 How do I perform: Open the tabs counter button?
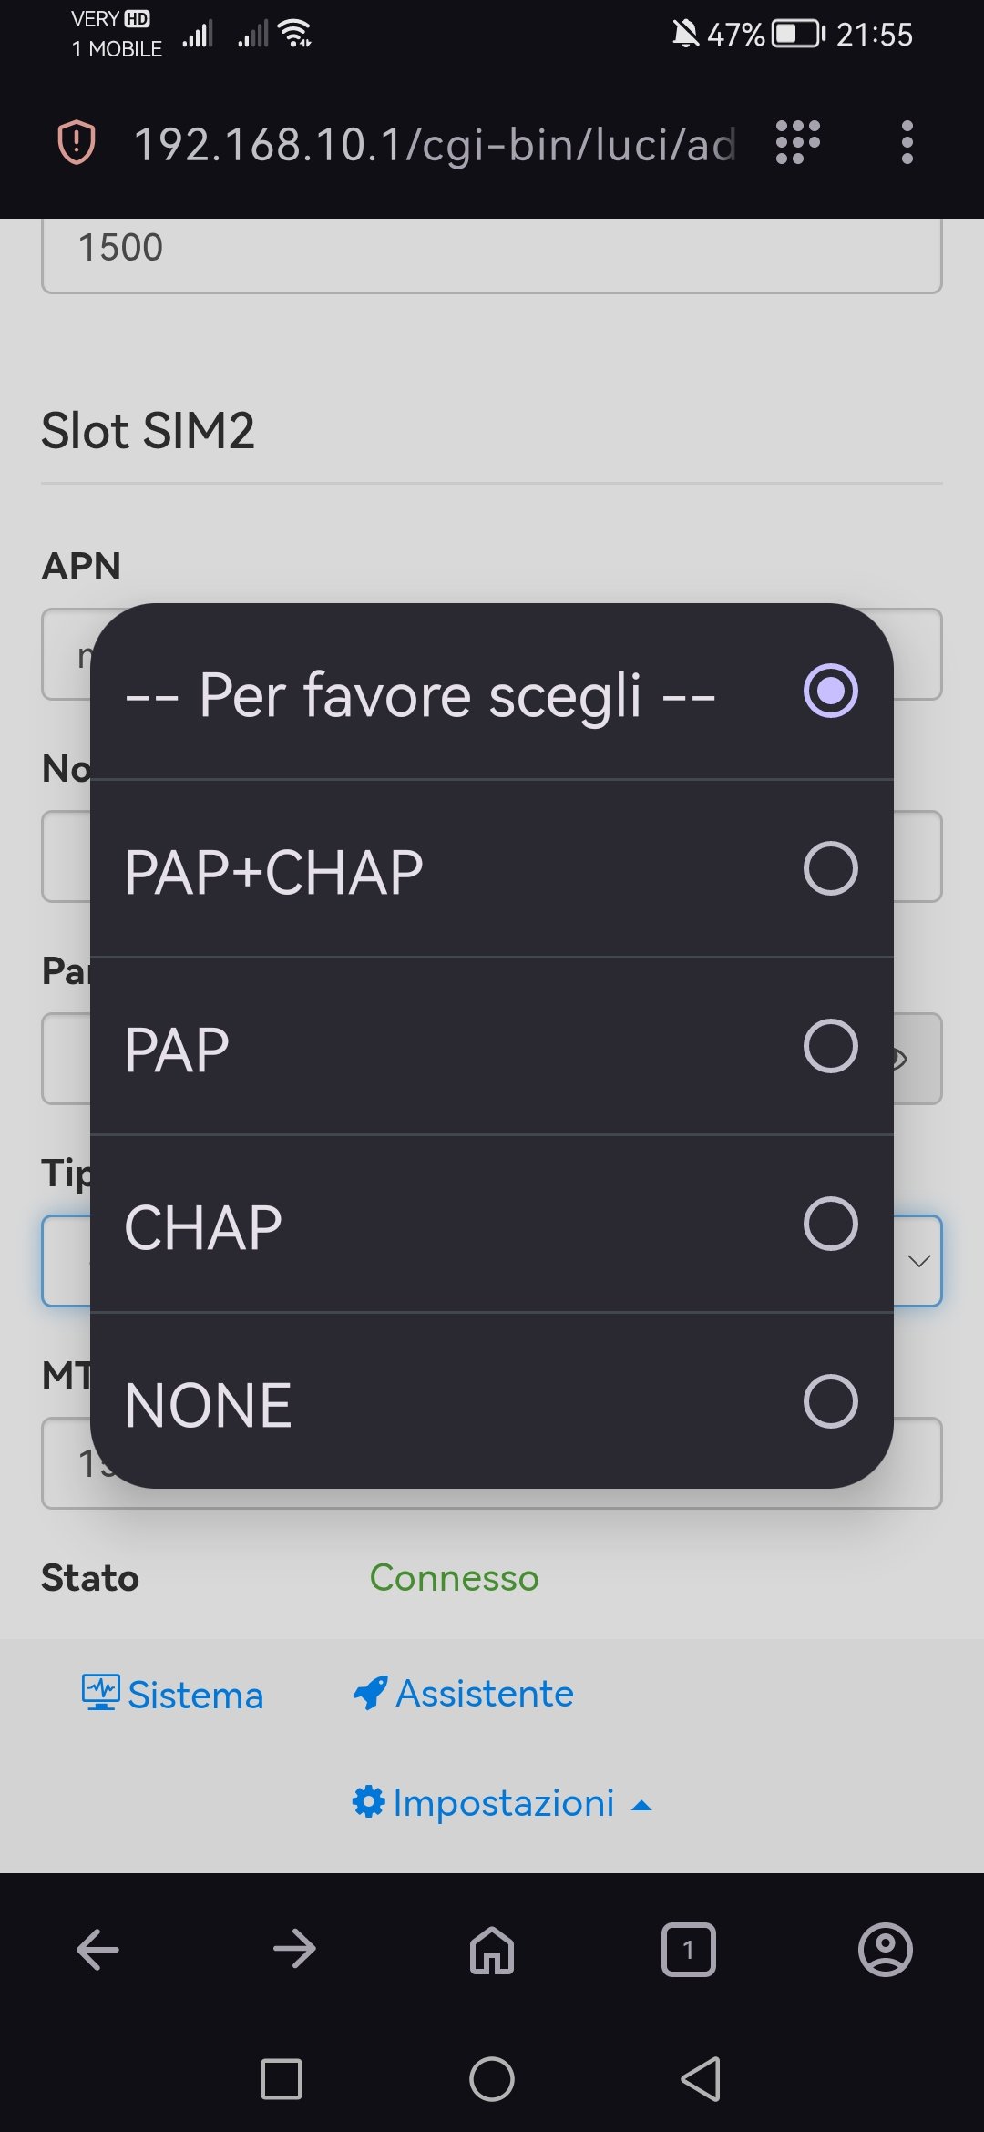(x=689, y=1950)
